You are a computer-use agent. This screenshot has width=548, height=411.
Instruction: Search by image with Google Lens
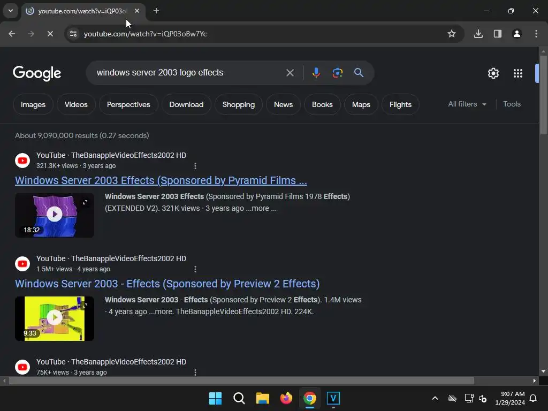point(337,73)
